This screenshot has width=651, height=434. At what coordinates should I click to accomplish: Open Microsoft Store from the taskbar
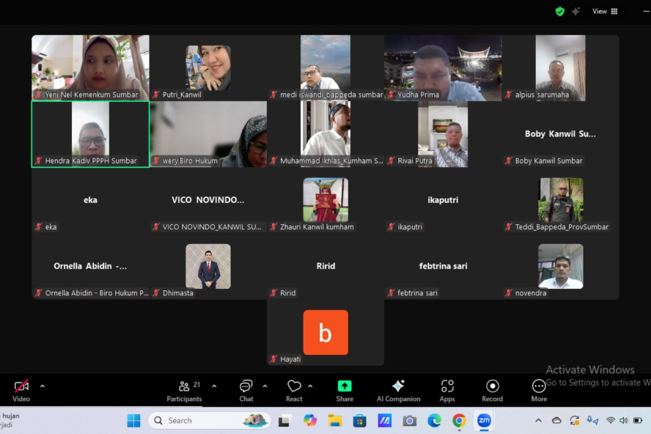point(359,421)
